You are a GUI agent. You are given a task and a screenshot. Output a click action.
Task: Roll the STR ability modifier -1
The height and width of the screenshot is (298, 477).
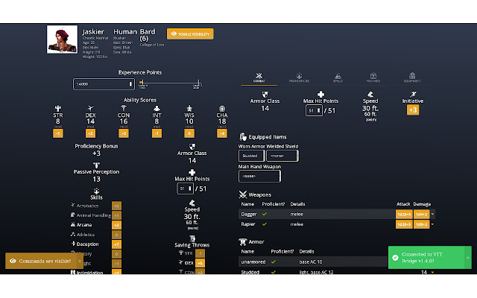[x=58, y=133]
